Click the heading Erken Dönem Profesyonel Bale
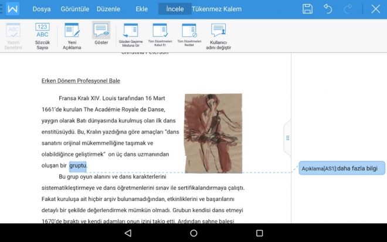The height and width of the screenshot is (242, 387). [x=81, y=81]
